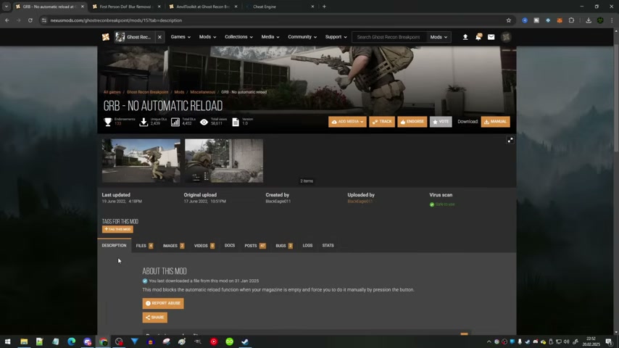The image size is (619, 348).
Task: Open search scope Mods dropdown
Action: [x=439, y=37]
